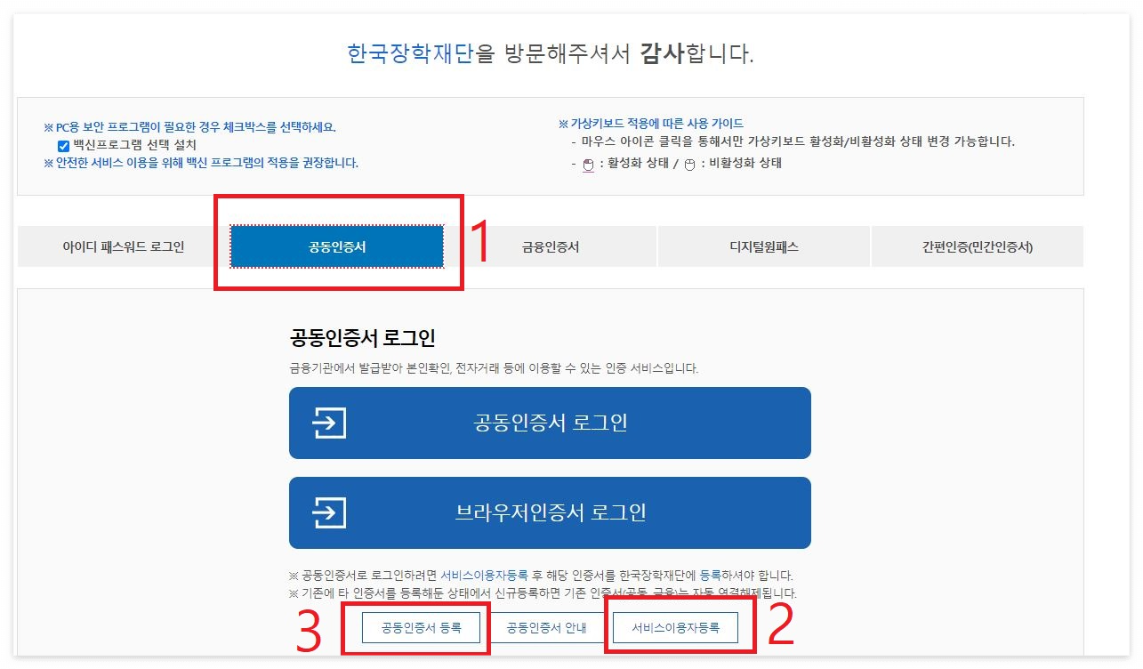Open 공동인증서 안내

click(x=548, y=627)
